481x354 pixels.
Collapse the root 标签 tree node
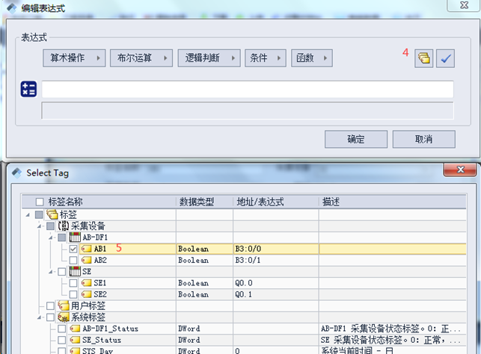(x=28, y=215)
